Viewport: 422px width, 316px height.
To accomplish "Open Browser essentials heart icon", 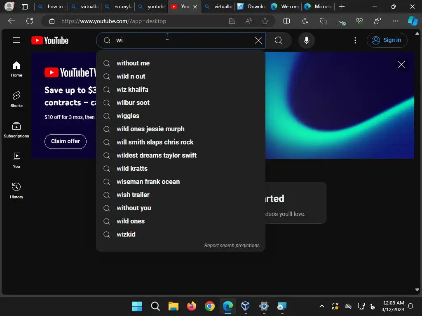I will 359,21.
